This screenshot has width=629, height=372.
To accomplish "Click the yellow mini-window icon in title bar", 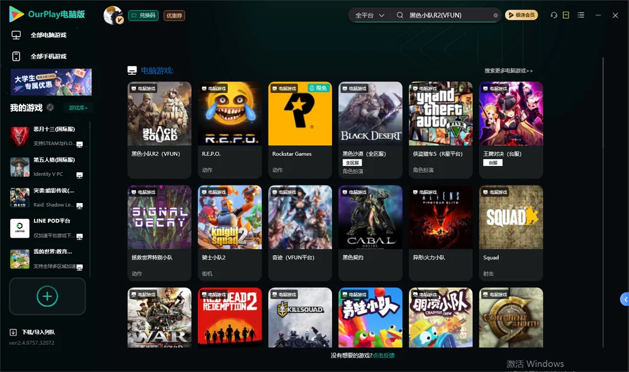I will pyautogui.click(x=566, y=15).
